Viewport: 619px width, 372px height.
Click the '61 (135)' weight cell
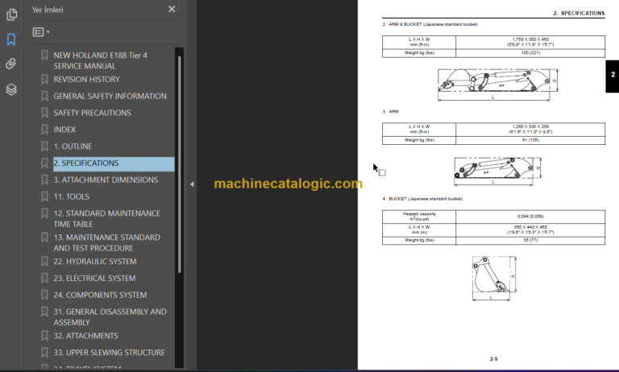(x=530, y=140)
